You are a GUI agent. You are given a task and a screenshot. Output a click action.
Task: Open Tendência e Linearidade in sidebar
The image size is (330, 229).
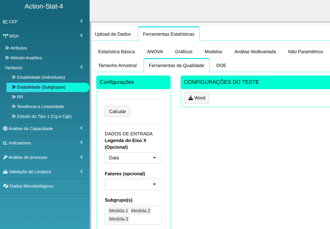tap(40, 106)
